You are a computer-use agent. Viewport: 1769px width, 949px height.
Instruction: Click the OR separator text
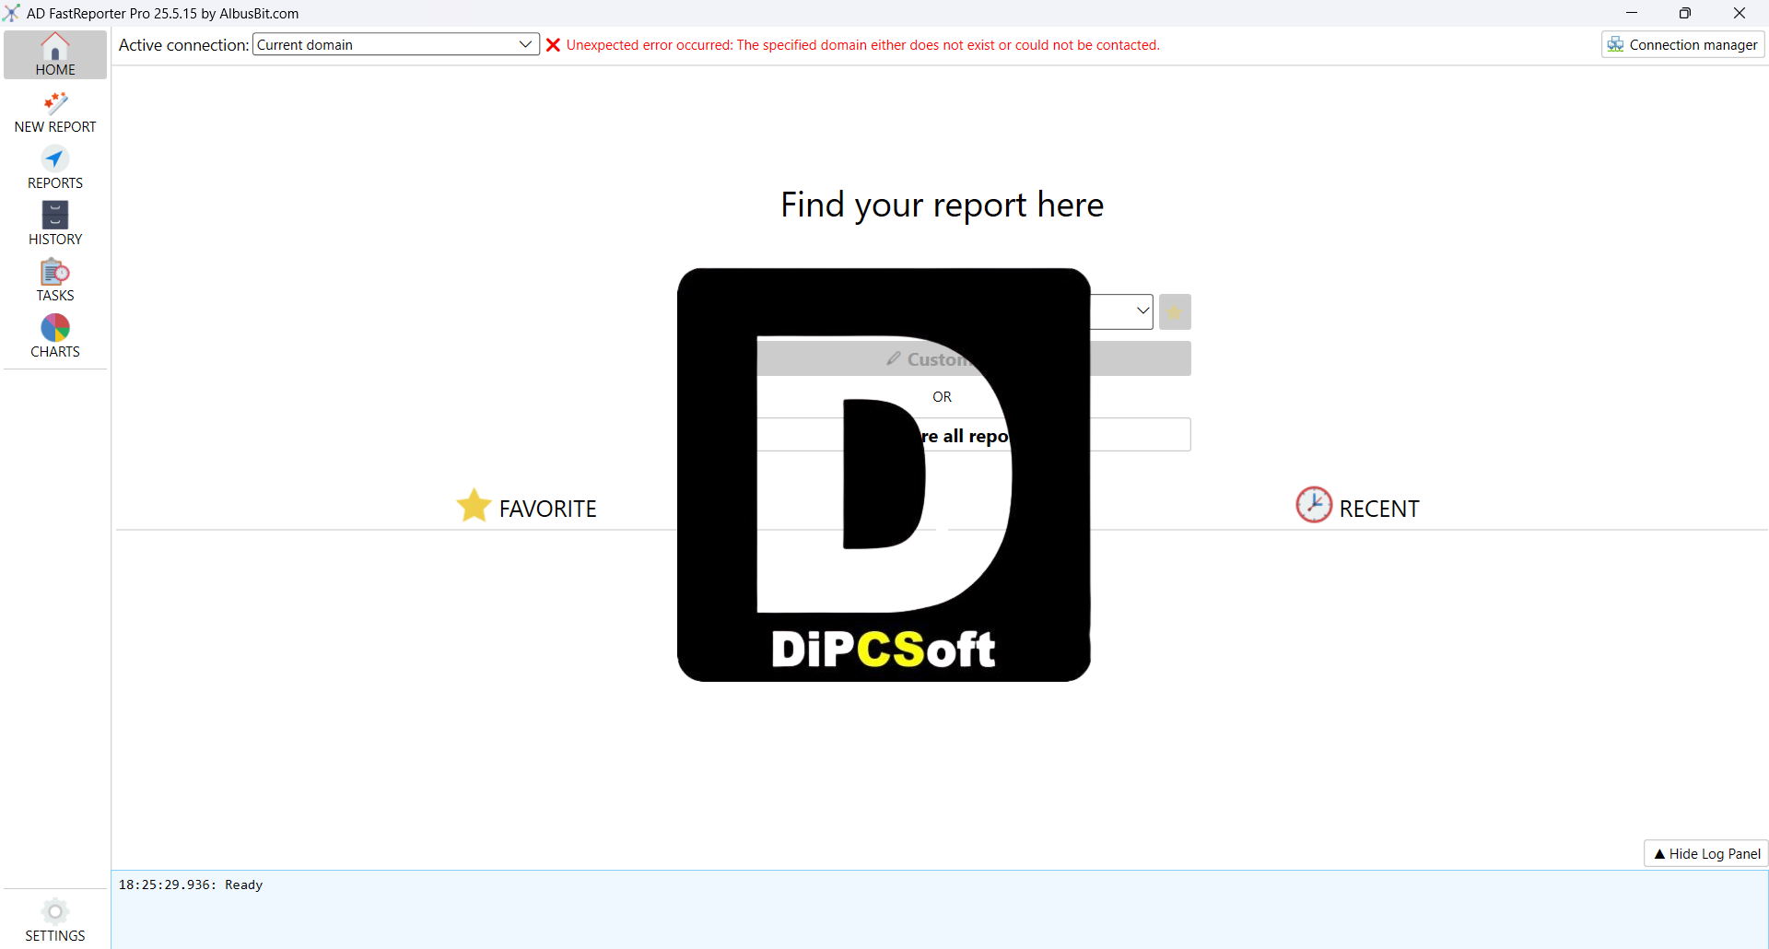tap(942, 397)
